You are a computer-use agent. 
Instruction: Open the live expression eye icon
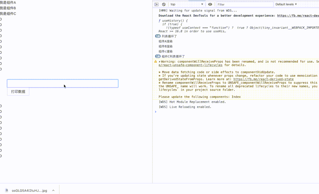click(x=210, y=4)
